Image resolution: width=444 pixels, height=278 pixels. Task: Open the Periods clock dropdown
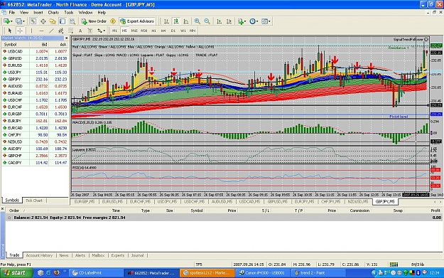(x=254, y=21)
